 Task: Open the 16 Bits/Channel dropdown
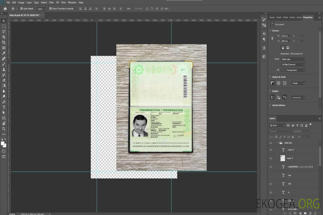click(x=293, y=64)
